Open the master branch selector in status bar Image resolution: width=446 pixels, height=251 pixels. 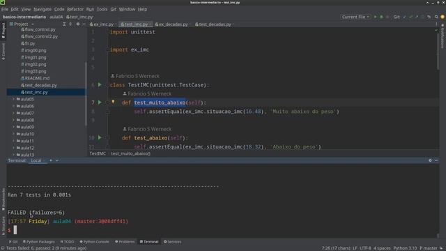click(429, 248)
